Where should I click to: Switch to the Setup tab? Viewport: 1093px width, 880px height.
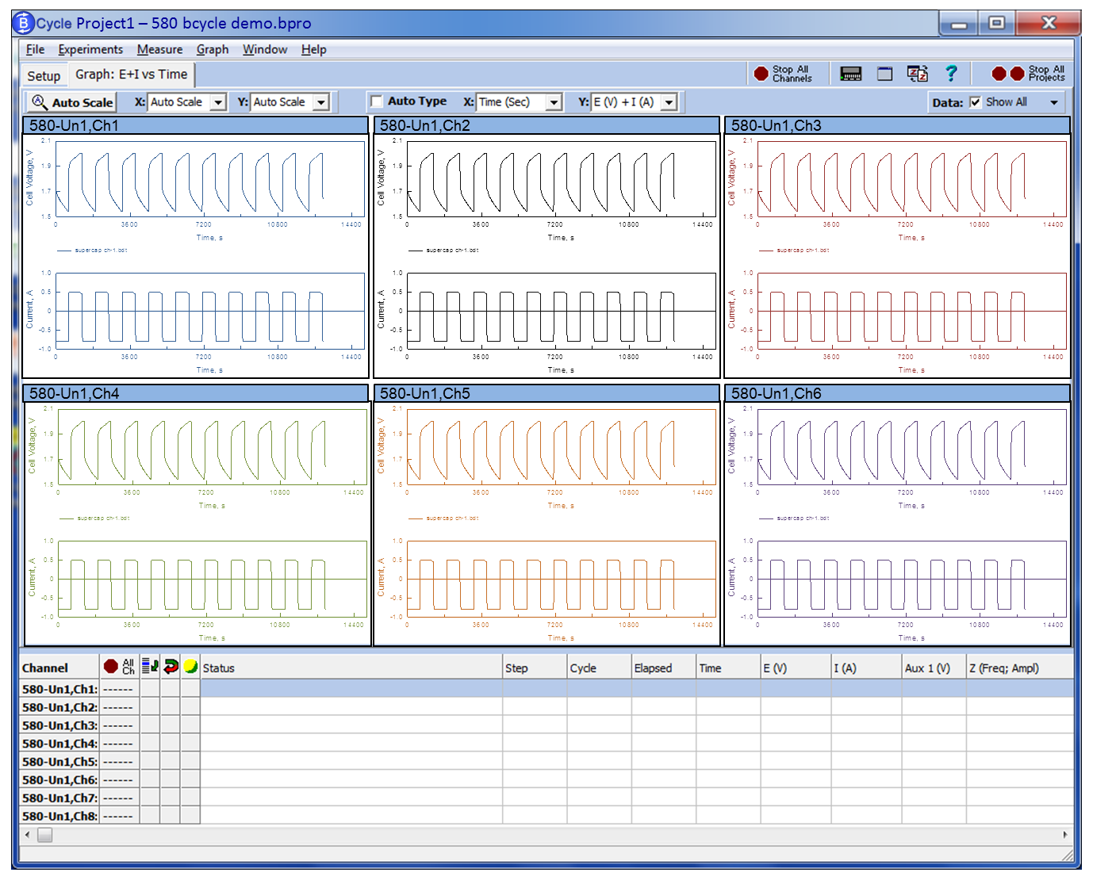[x=44, y=75]
